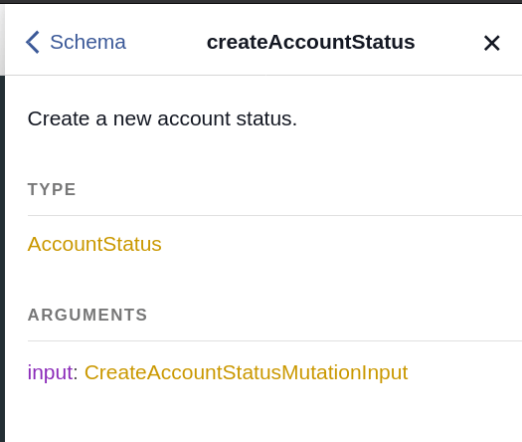This screenshot has width=522, height=442.
Task: Click the colon after the input argument
Action: pos(76,373)
